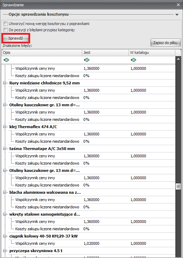183x258 pixels.
Task: Collapse the options section with the triangle arrow
Action: click(177, 15)
